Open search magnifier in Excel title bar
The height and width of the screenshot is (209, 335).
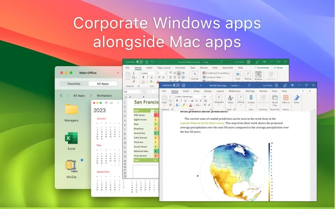(x=222, y=62)
